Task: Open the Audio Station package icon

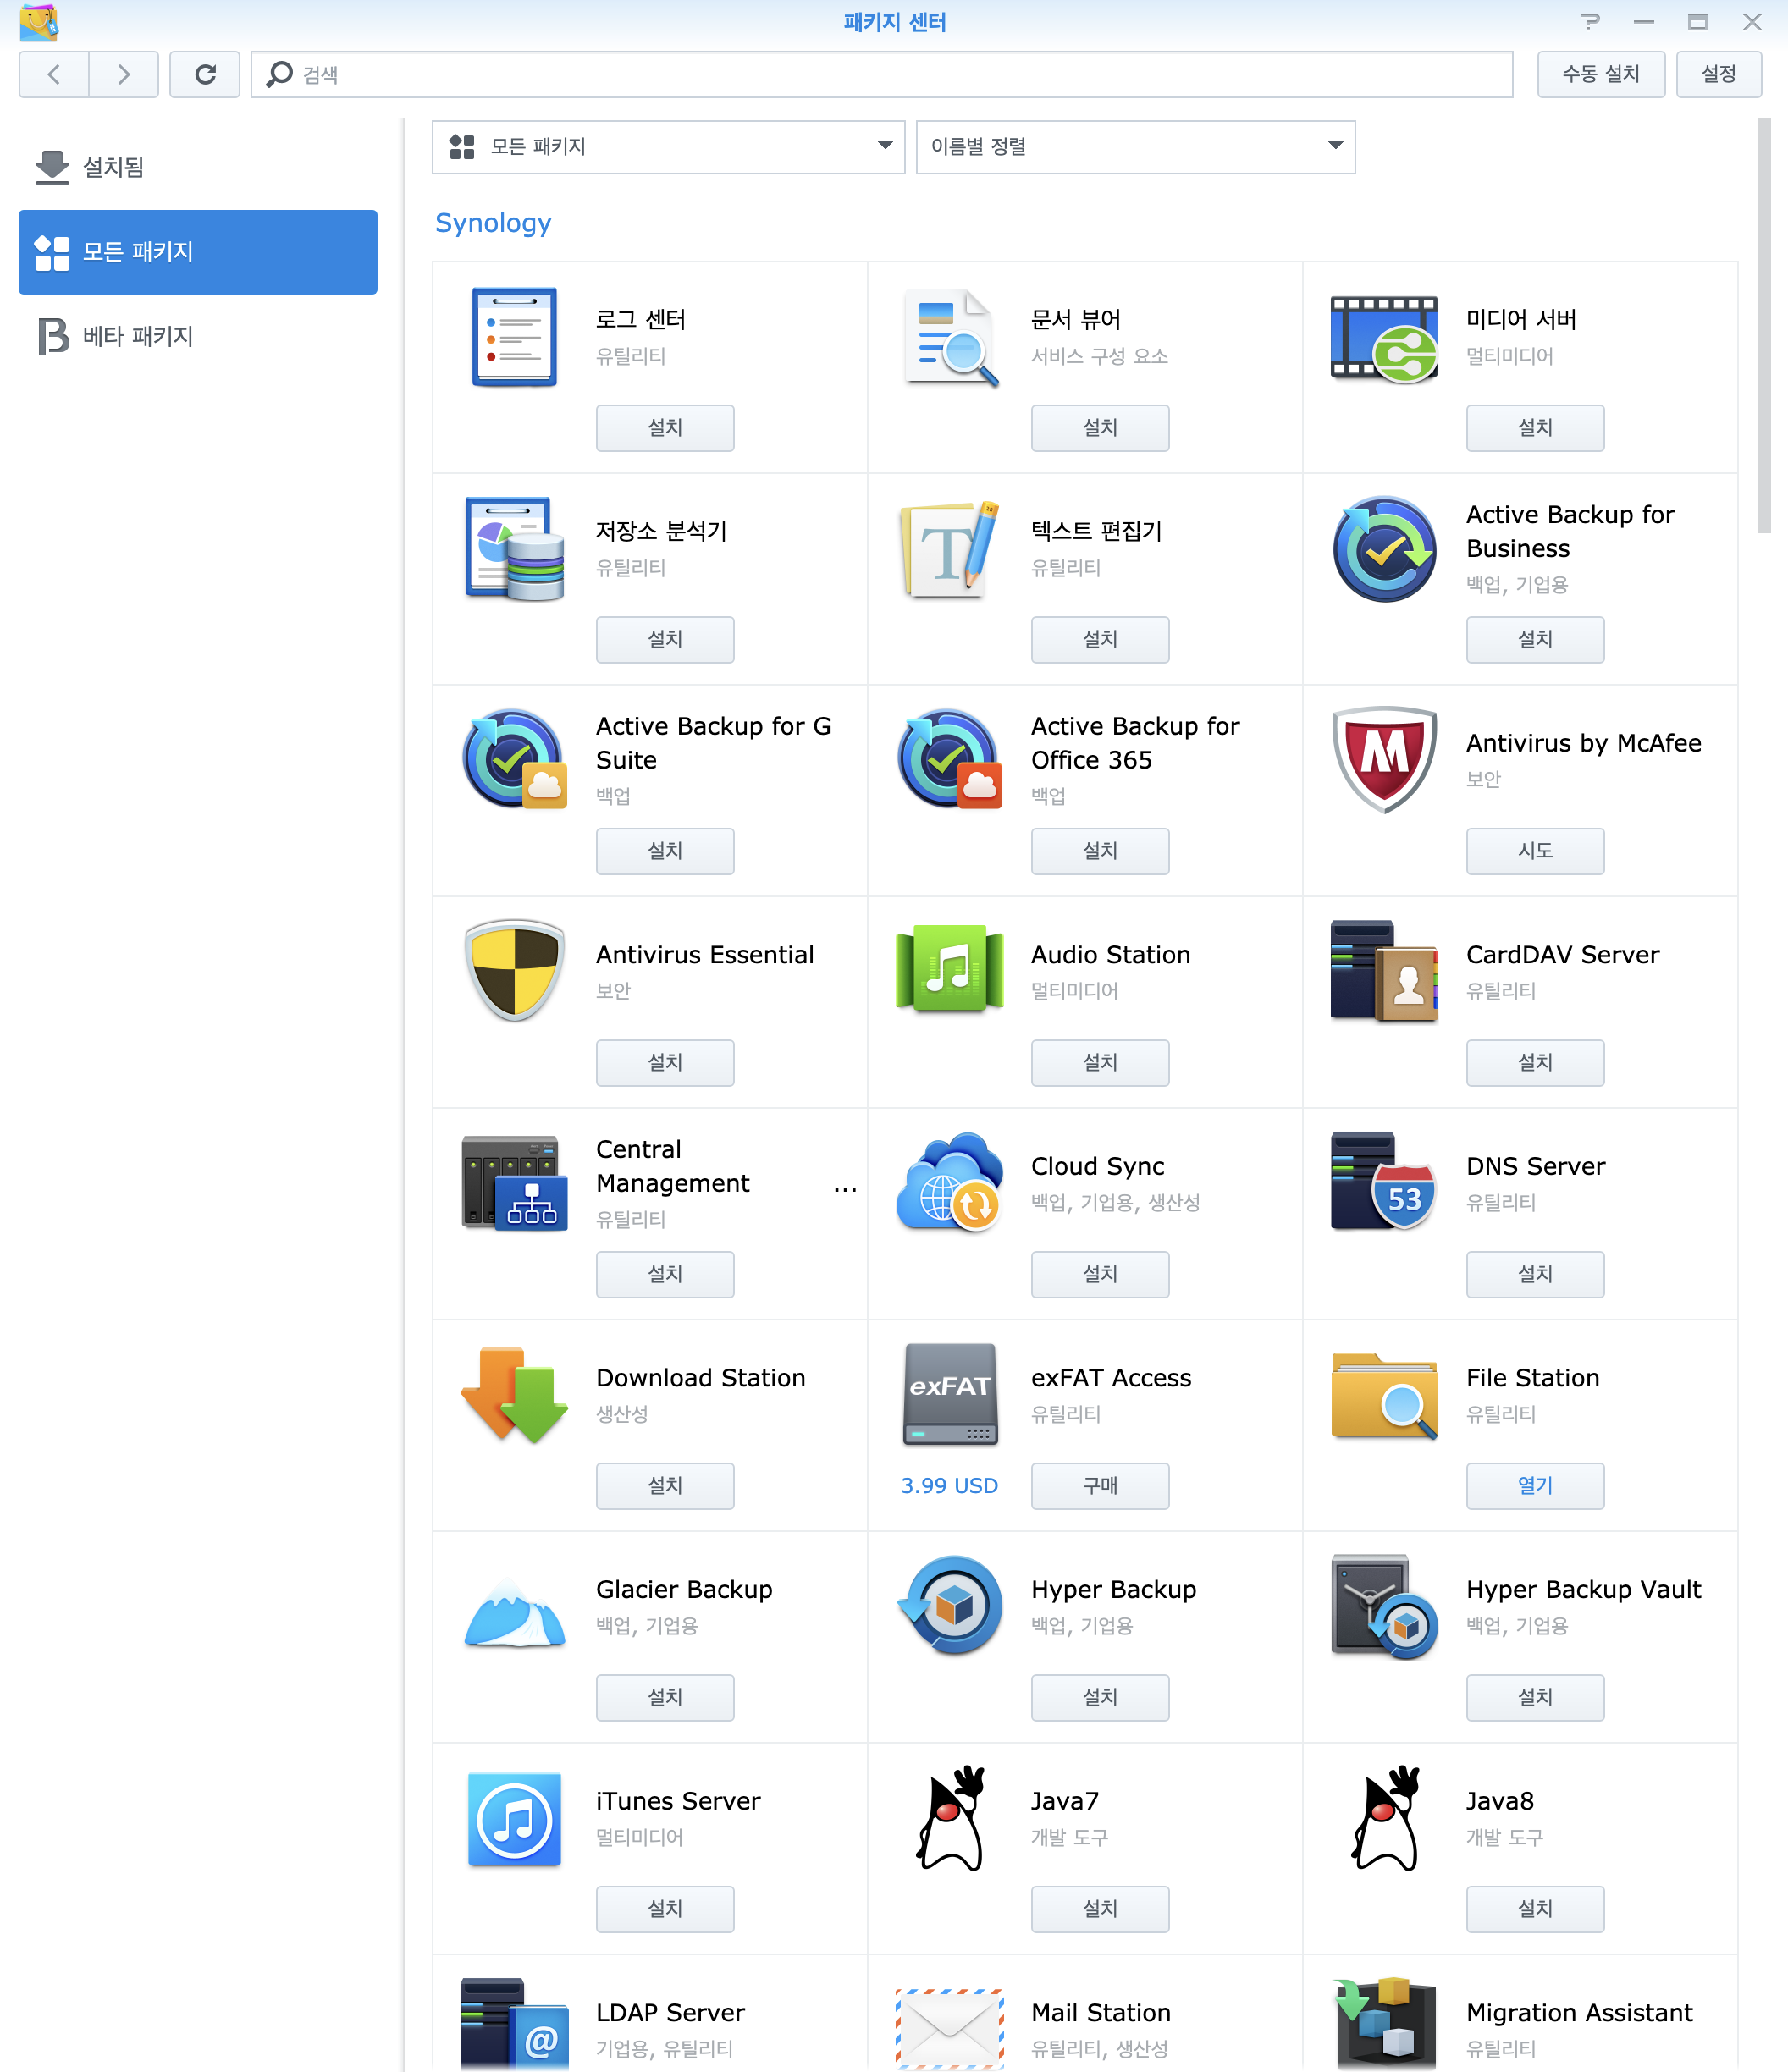Action: click(950, 970)
